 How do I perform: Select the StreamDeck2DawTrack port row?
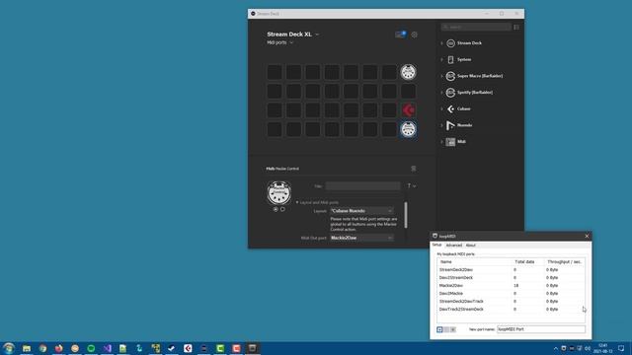511,302
